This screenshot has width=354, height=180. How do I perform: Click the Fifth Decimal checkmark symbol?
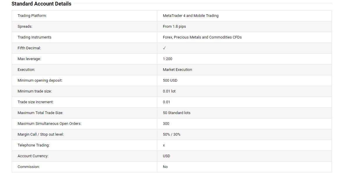(x=164, y=48)
